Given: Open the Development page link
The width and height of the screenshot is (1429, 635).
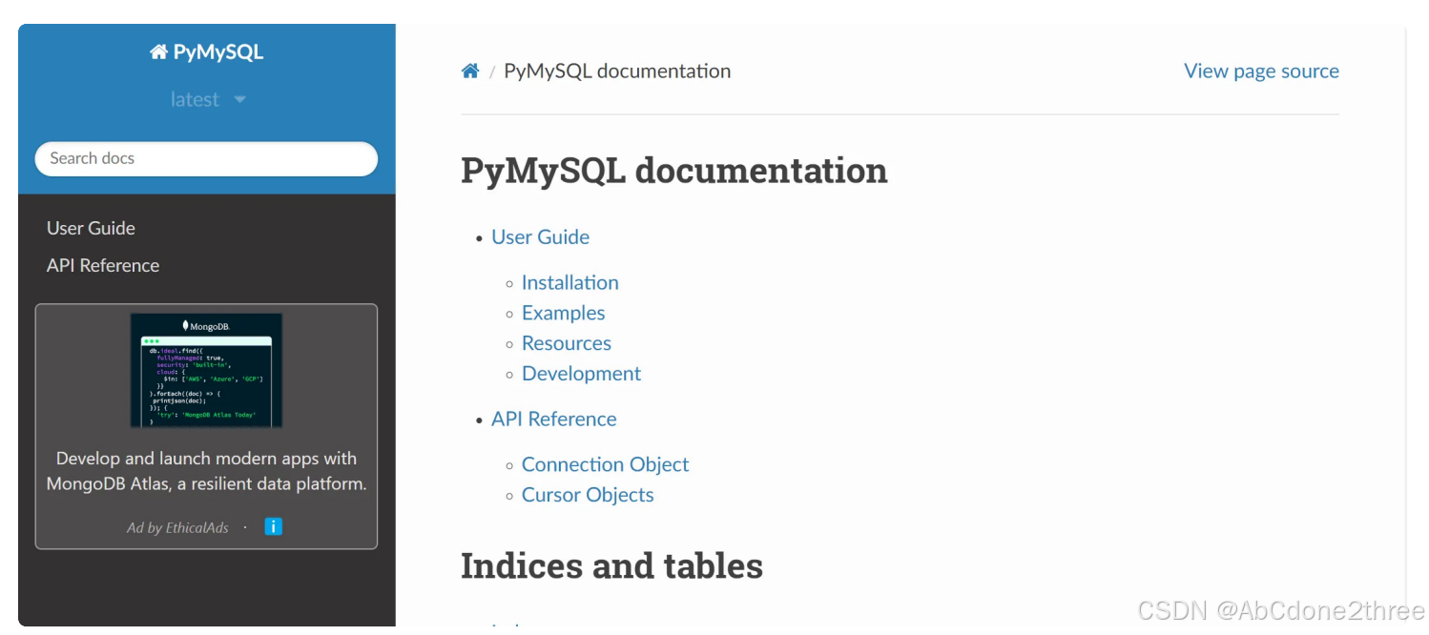Looking at the screenshot, I should pyautogui.click(x=581, y=374).
